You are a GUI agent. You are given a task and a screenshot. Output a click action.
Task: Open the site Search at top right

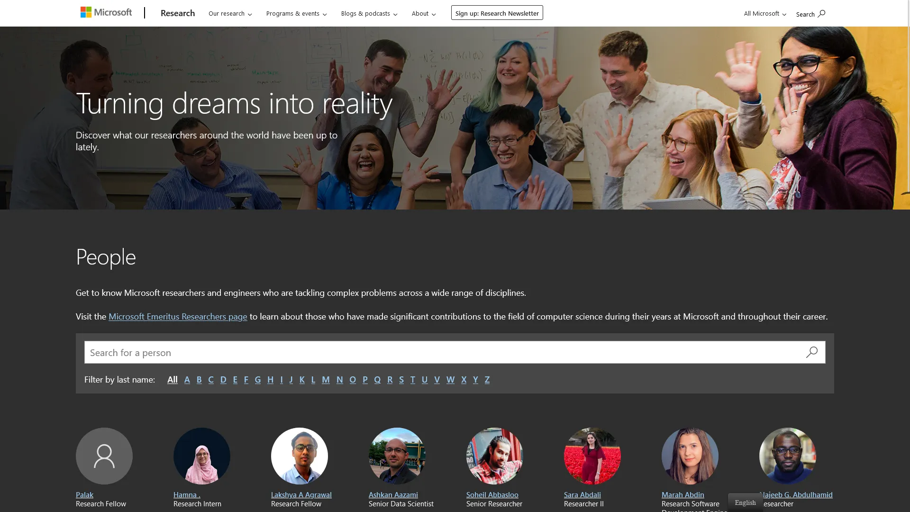pyautogui.click(x=810, y=14)
